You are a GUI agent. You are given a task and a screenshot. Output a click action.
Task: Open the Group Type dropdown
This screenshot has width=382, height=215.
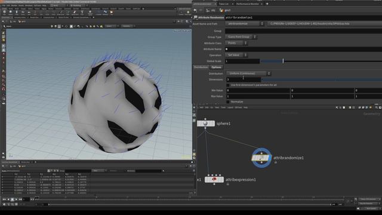click(241, 37)
